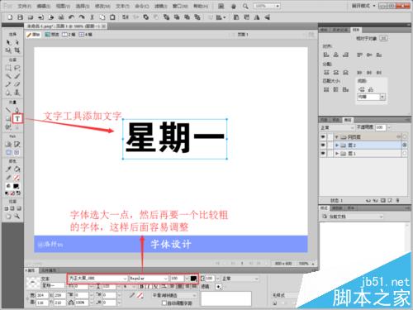Switch to the 预览 preview tab
This screenshot has height=310, width=413.
point(52,35)
